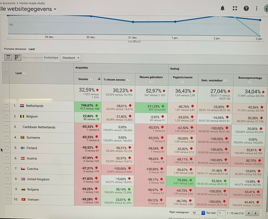Switch to the data table view icon
268x219 pixels.
(8, 57)
